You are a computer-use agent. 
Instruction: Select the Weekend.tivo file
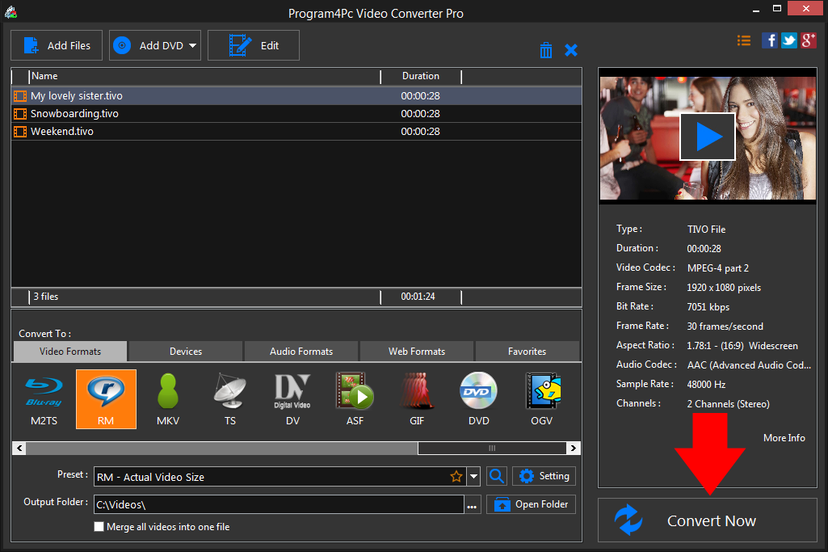click(296, 132)
